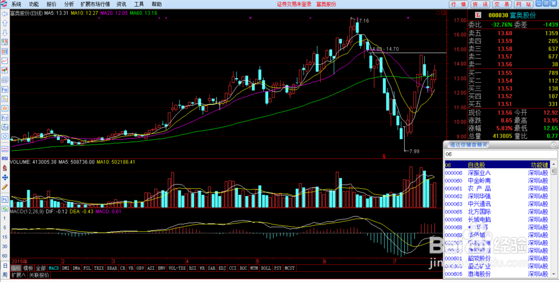Select the 模板 tab at bottom
The width and height of the screenshot is (559, 282).
[28, 268]
